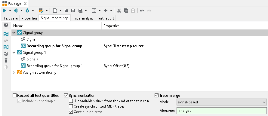Click the add signal wave sidebar icon
Screen dimensions: 268x116
[6, 41]
